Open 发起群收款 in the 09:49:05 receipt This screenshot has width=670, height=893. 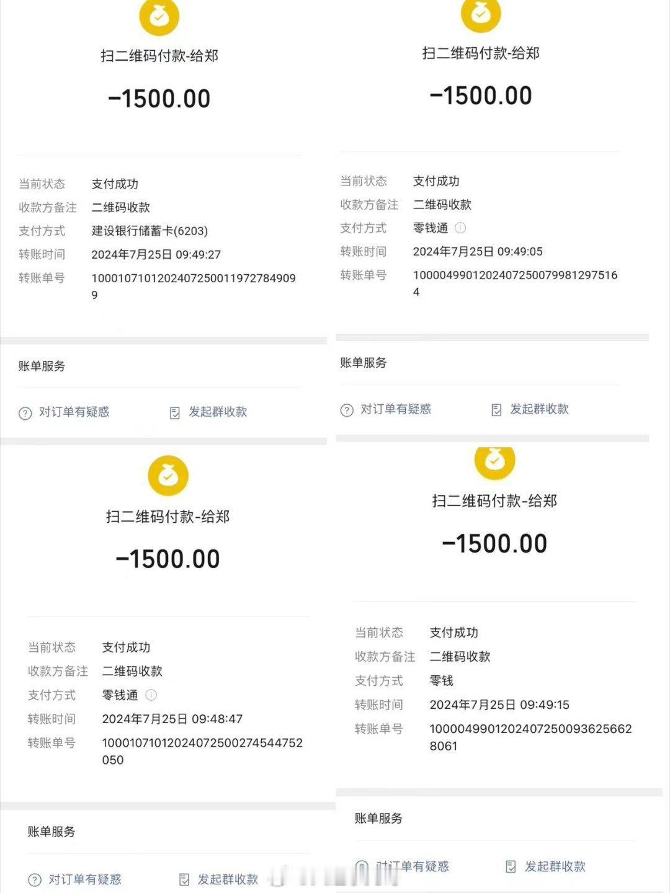coord(539,409)
